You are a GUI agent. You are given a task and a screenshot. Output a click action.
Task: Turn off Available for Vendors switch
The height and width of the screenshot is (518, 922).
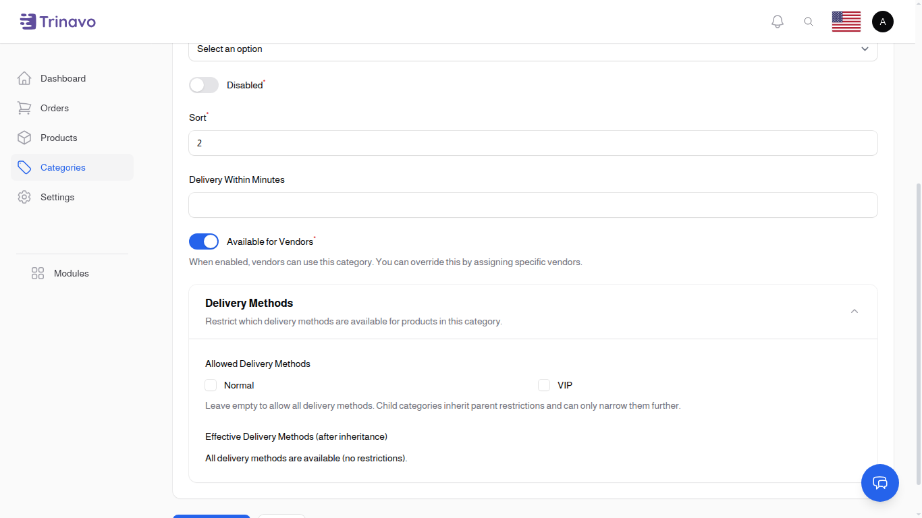click(x=204, y=241)
